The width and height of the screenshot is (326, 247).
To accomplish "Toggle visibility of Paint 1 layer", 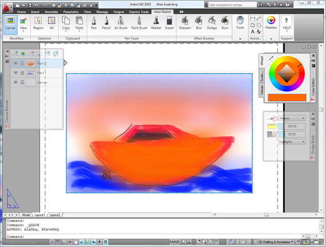I will (x=15, y=73).
